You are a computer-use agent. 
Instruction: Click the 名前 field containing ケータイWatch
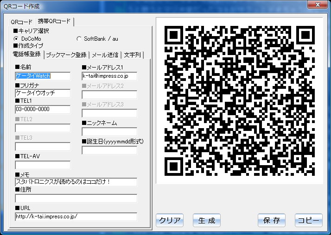43,76
